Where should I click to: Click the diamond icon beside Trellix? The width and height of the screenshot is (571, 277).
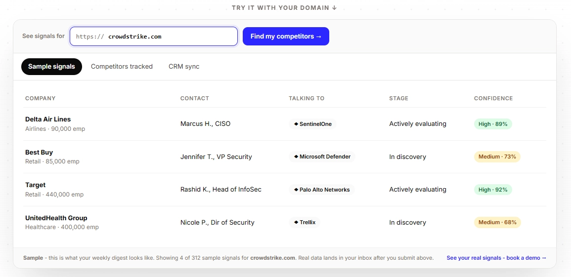pos(296,222)
